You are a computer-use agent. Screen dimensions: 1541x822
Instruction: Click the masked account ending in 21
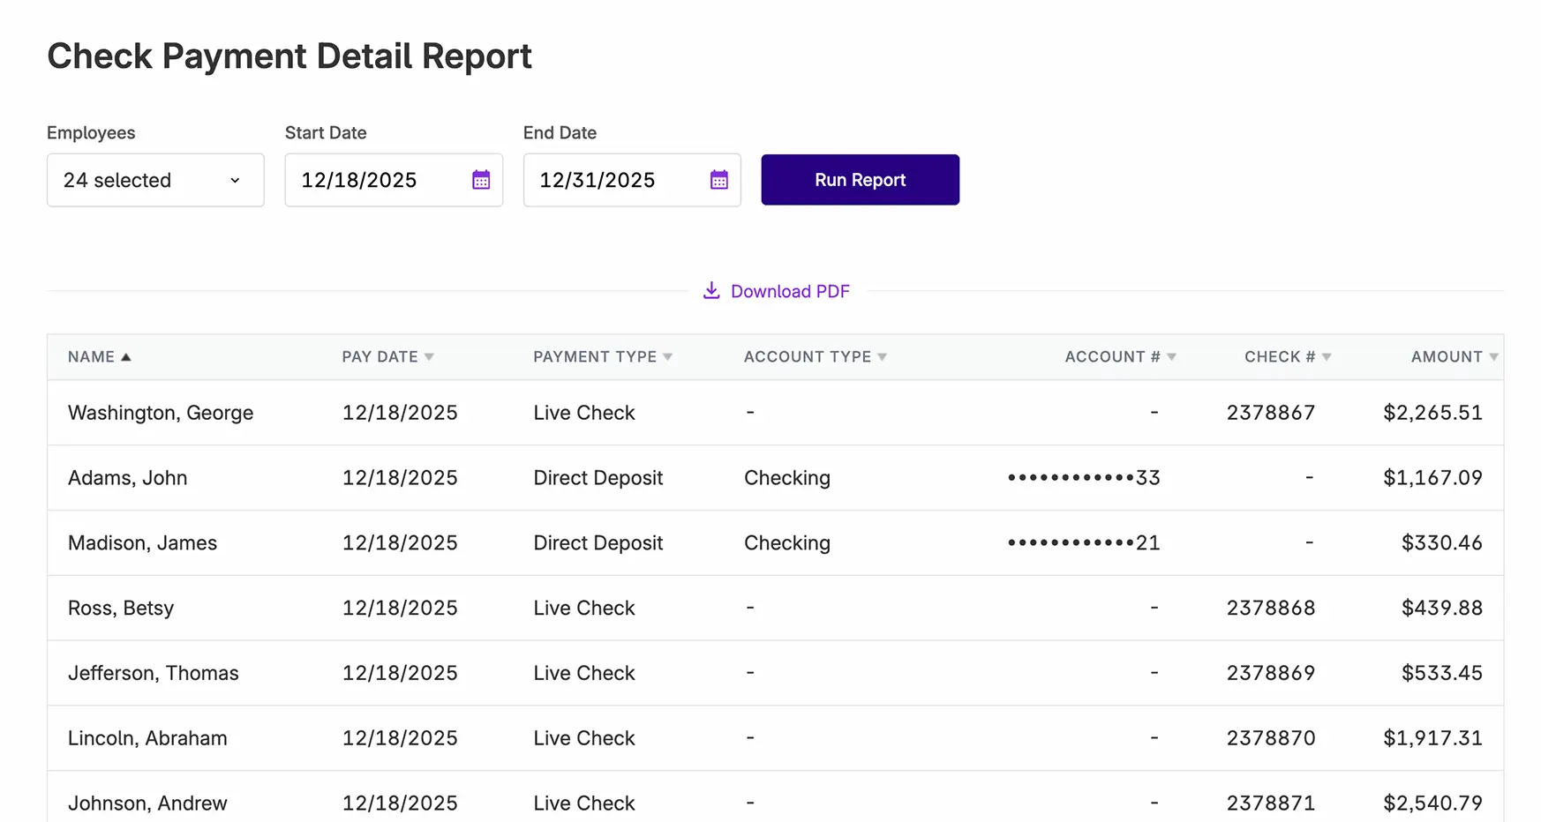point(1084,543)
